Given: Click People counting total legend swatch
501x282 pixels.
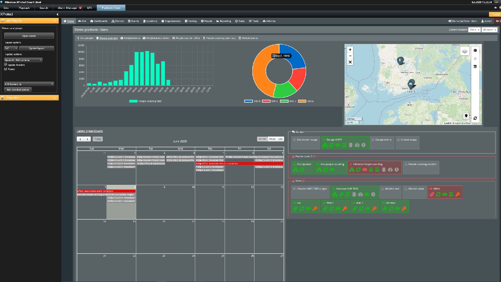Looking at the screenshot, I should pyautogui.click(x=133, y=101).
